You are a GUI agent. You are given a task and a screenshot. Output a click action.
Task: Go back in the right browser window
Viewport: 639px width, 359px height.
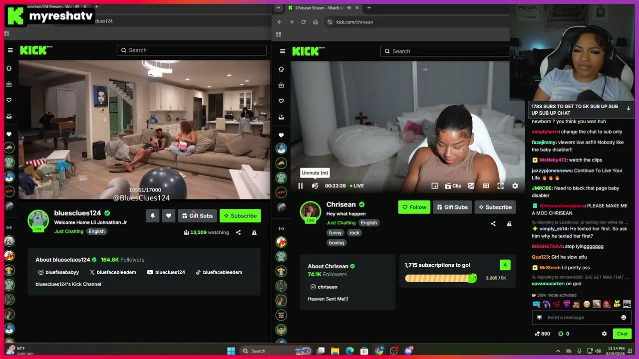280,22
